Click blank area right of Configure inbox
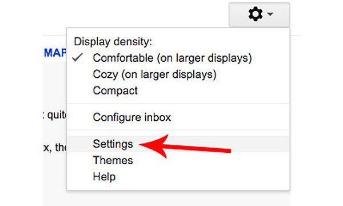343x206 pixels. click(230, 117)
